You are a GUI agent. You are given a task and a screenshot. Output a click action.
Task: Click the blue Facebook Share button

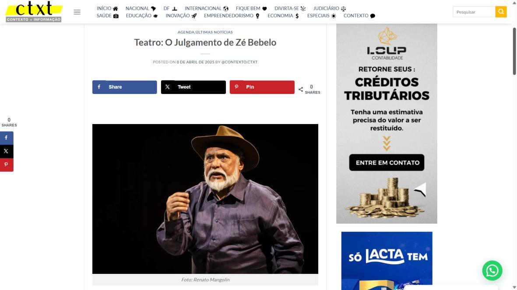[x=125, y=87]
